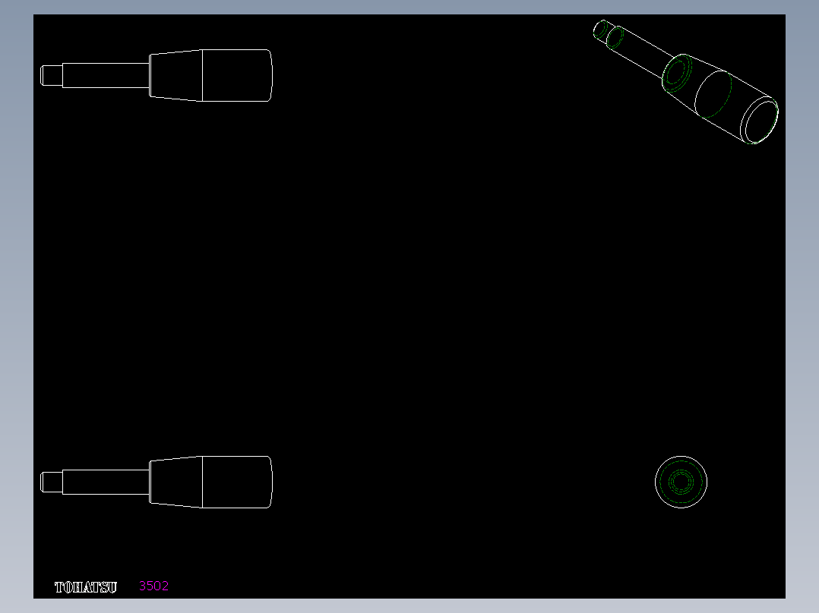Select the bottom-left handle side view drawing
Image resolution: width=819 pixels, height=613 pixels.
[157, 482]
